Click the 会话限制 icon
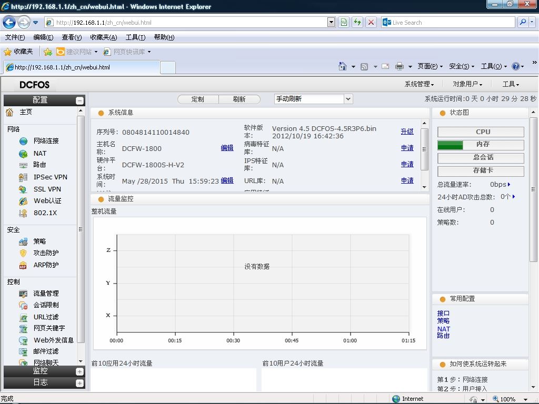This screenshot has width=539, height=404. [23, 305]
